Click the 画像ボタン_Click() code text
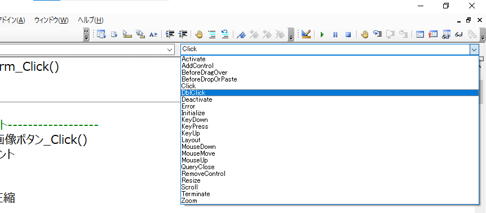Image resolution: width=486 pixels, height=213 pixels. (x=43, y=140)
